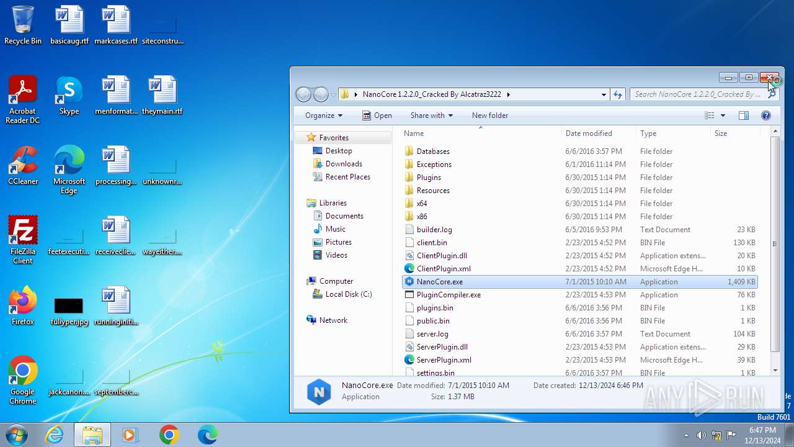Viewport: 794px width, 447px height.
Task: Open the Organize dropdown menu
Action: coord(323,115)
